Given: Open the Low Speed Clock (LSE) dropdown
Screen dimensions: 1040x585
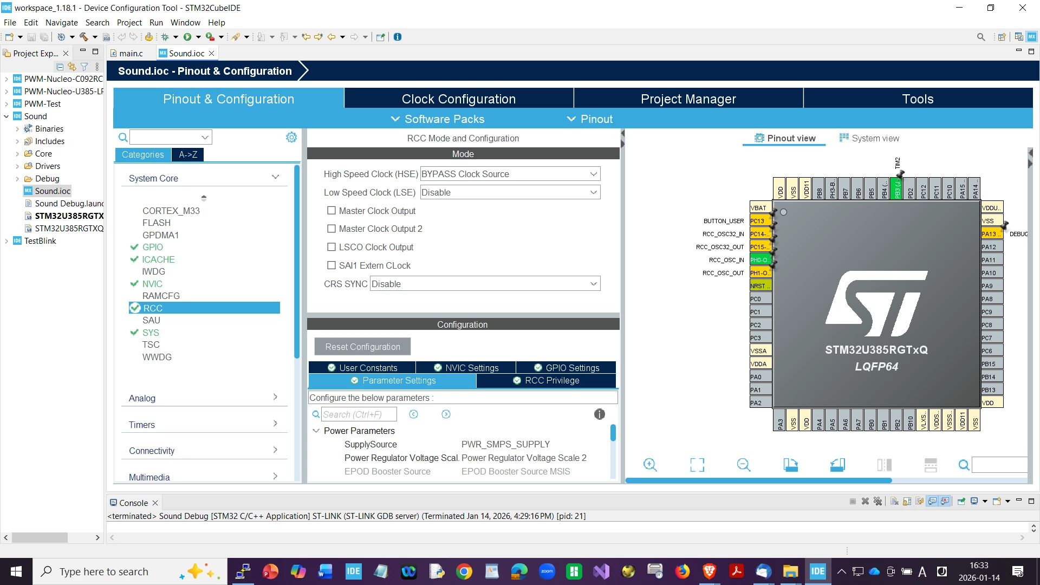Looking at the screenshot, I should coord(510,192).
